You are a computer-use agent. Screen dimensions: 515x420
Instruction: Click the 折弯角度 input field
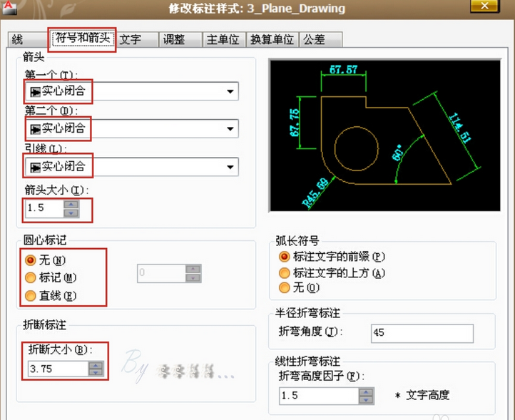(422, 333)
